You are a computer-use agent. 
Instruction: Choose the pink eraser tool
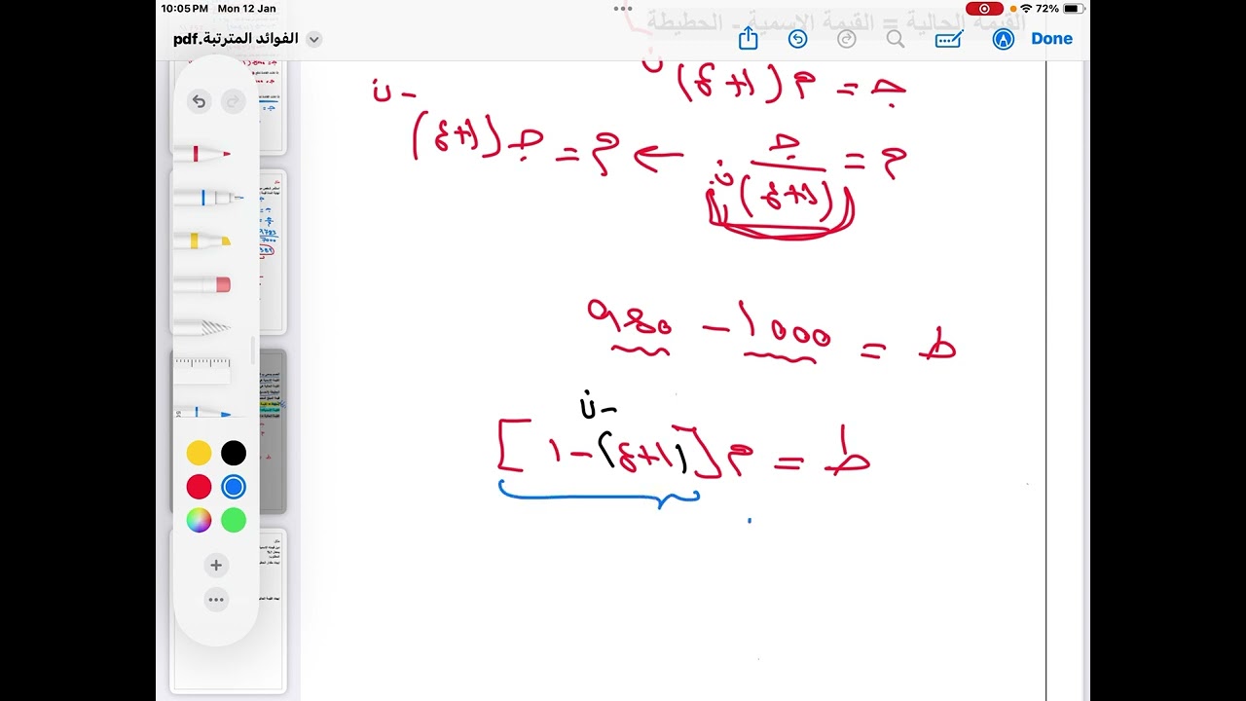click(x=202, y=284)
